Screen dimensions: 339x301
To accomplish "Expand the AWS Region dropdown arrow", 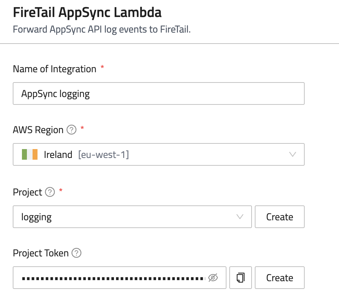I will tap(292, 154).
